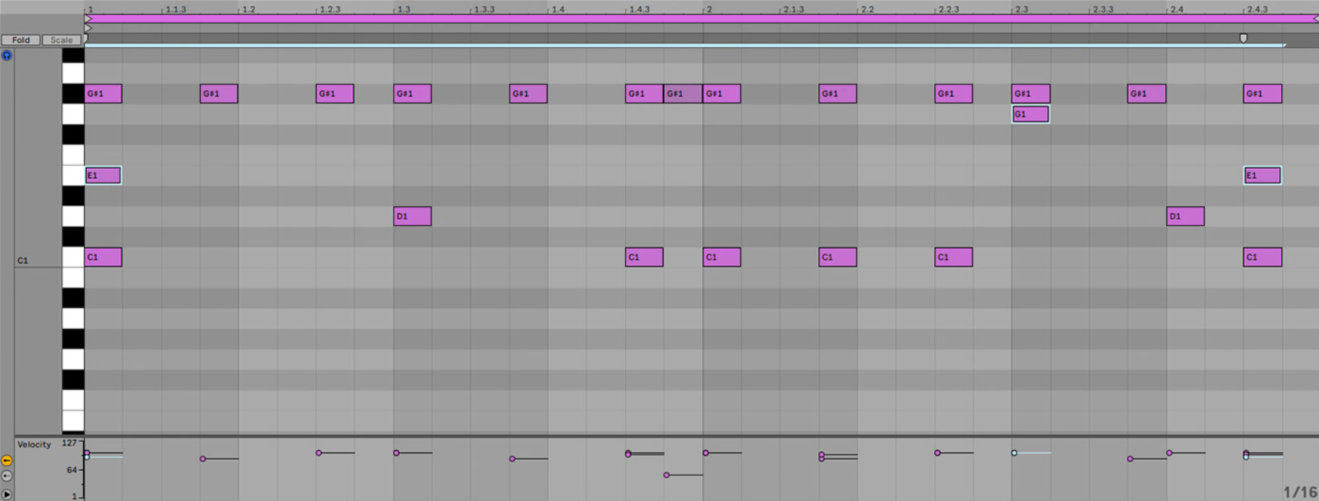1319x501 pixels.
Task: Select the G#1 note at 1.3
Action: (412, 93)
